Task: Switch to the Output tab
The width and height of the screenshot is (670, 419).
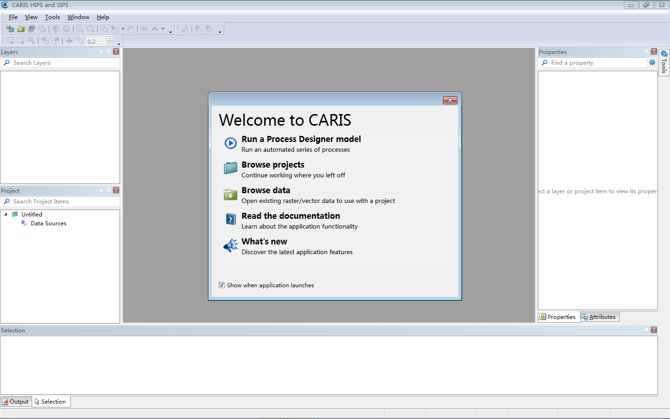Action: point(16,401)
